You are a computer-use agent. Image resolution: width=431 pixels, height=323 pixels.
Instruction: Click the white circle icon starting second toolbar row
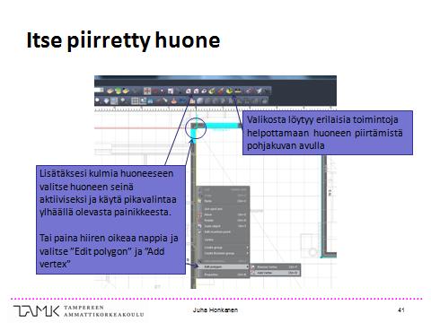pos(98,100)
